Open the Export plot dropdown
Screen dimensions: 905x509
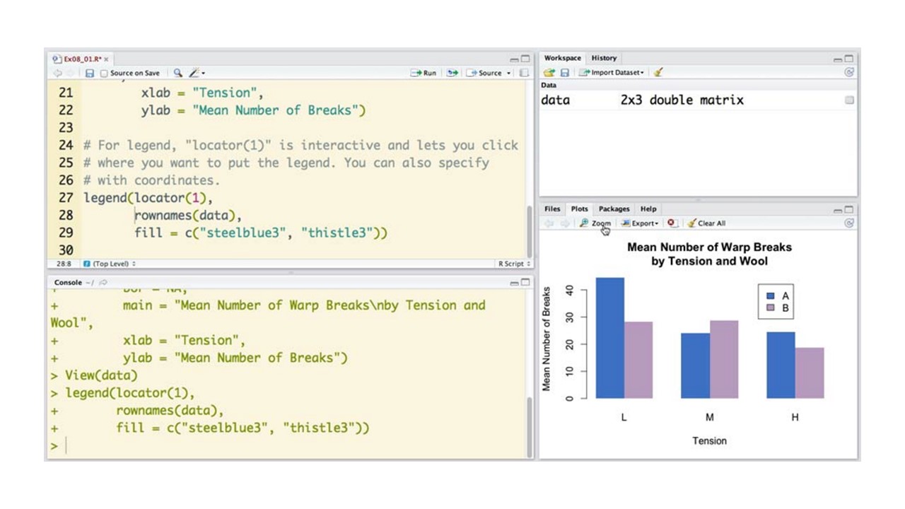click(x=640, y=223)
